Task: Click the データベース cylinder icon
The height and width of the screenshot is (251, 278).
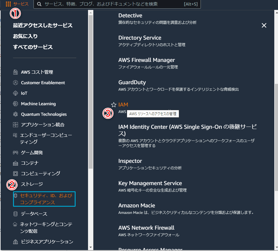Action: tap(15, 214)
